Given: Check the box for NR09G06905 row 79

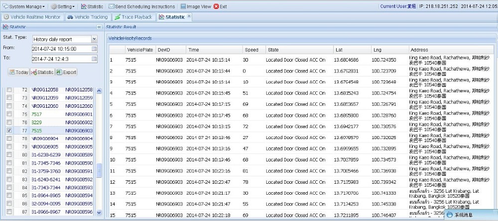Looking at the screenshot, I should [x=9, y=147].
